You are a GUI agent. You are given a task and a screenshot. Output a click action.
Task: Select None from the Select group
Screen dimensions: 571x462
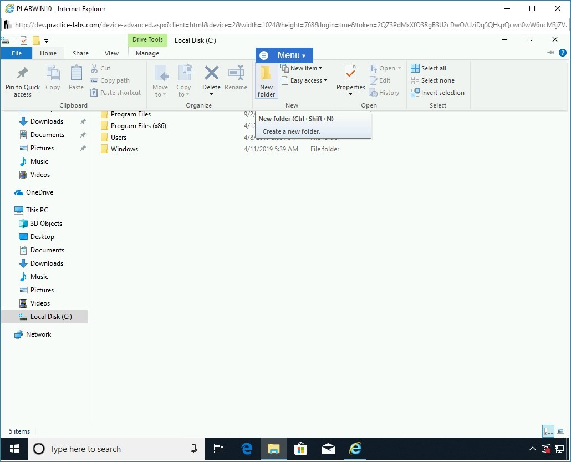pyautogui.click(x=432, y=80)
